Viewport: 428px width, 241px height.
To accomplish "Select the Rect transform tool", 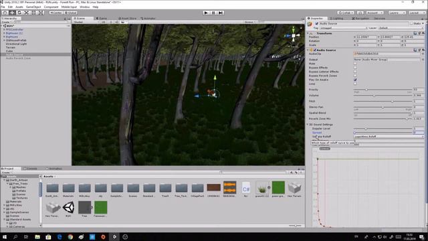I will [33, 13].
